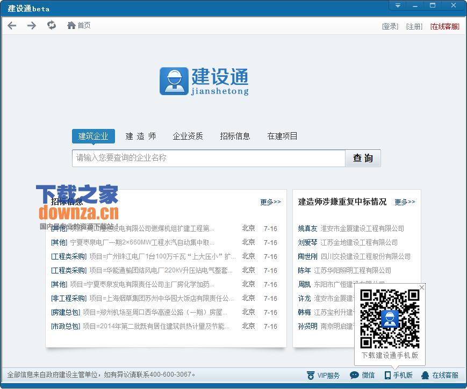Open builder 韩梅 entry
This screenshot has width=467, height=389.
coord(304,313)
